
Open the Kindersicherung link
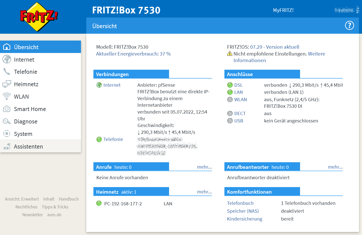(244, 219)
